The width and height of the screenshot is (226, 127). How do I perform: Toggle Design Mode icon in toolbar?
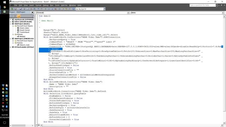(56, 9)
